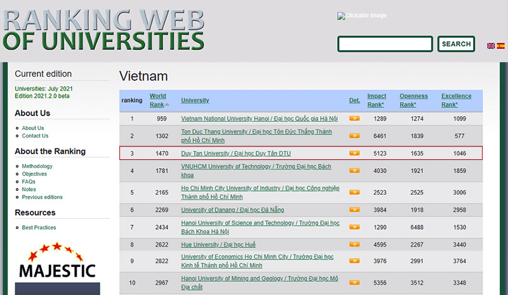Sort table by Impact Rank header

(x=377, y=100)
